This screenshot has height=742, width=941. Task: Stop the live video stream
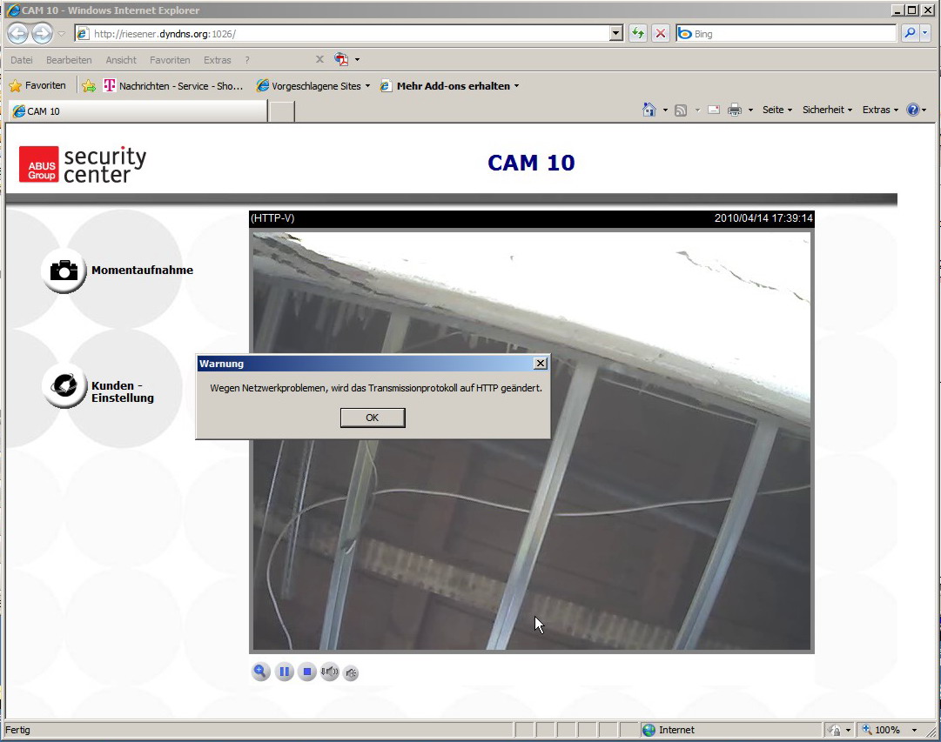[x=306, y=672]
